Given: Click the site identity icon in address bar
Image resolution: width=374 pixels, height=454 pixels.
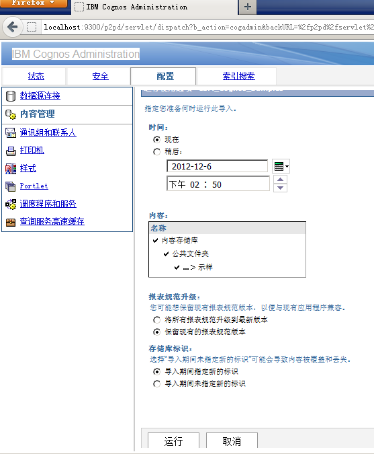Looking at the screenshot, I should [32, 27].
